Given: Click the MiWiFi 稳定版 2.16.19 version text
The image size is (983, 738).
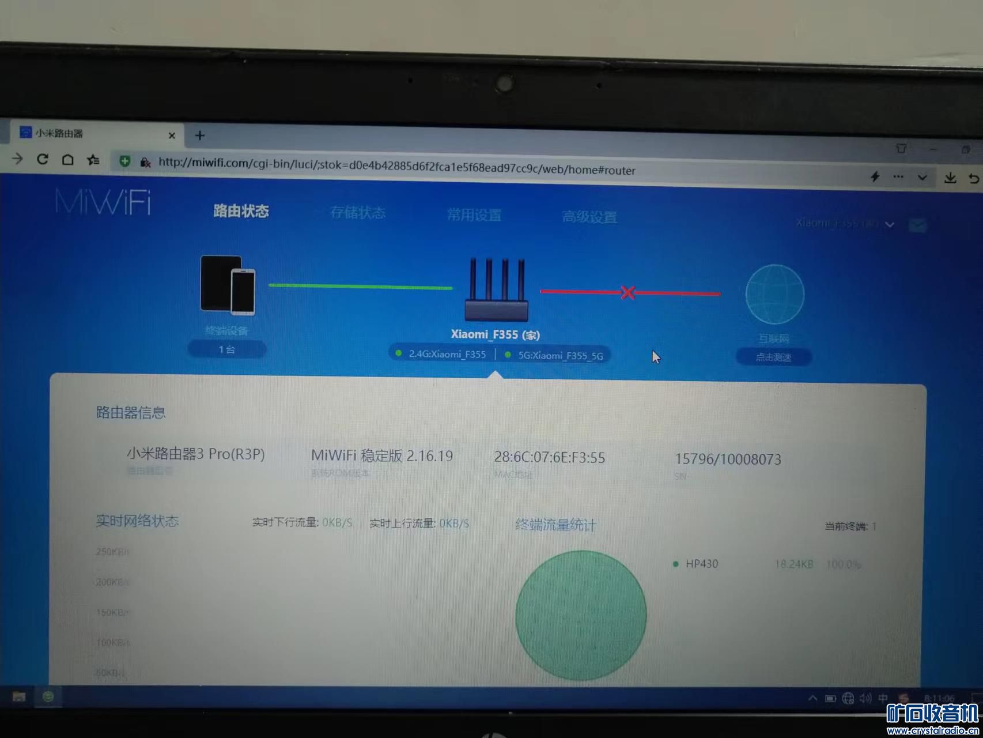Looking at the screenshot, I should [x=382, y=456].
